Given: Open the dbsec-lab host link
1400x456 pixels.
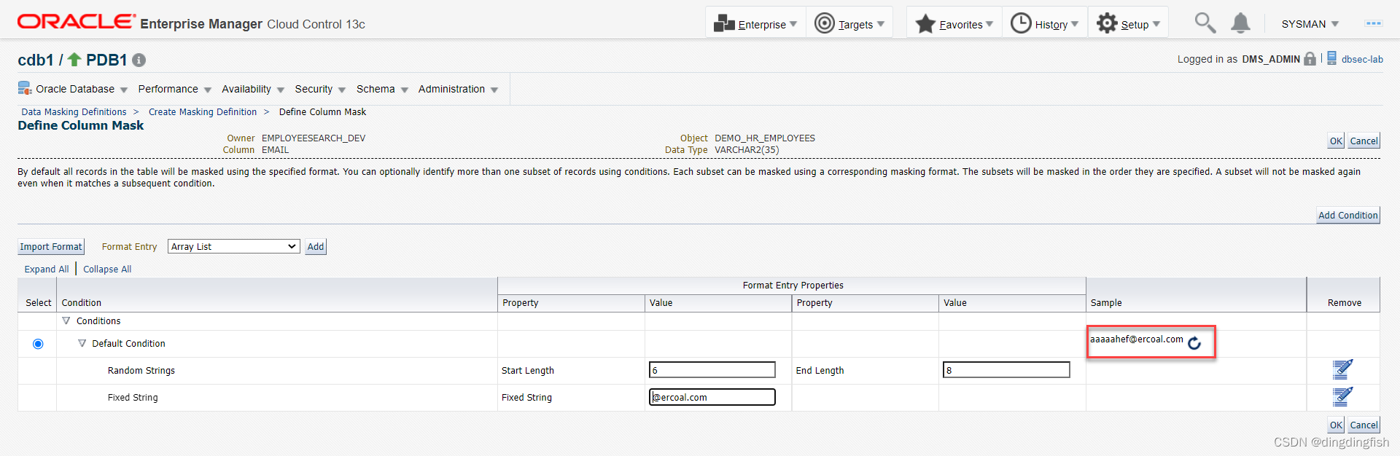Looking at the screenshot, I should [x=1362, y=60].
